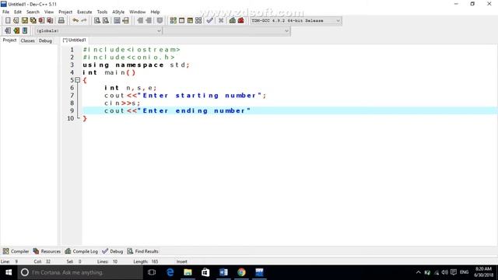Open the bottom Debug tab

coord(112,251)
